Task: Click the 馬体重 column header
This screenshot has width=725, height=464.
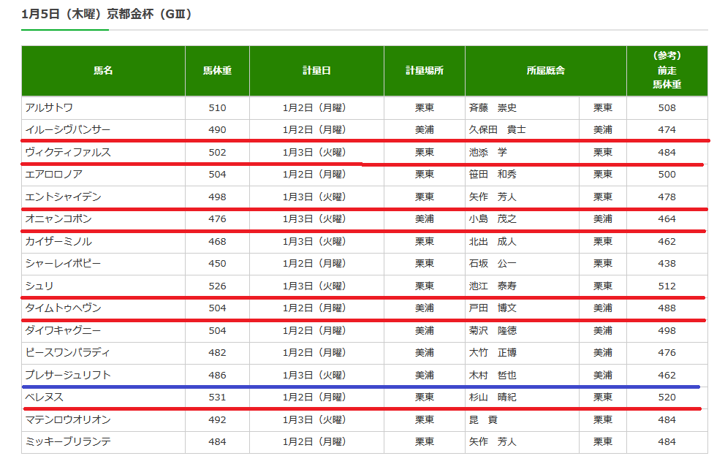Action: click(217, 71)
